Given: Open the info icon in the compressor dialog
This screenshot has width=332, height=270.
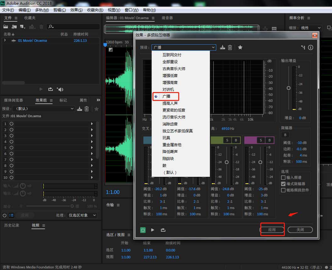Looking at the screenshot, I should pyautogui.click(x=311, y=47).
